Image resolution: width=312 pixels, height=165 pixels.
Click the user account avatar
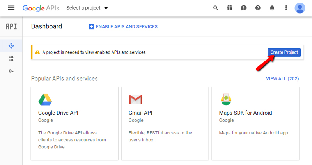point(300,8)
